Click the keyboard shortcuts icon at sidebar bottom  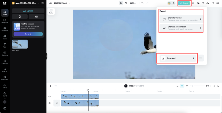[x=5, y=108]
